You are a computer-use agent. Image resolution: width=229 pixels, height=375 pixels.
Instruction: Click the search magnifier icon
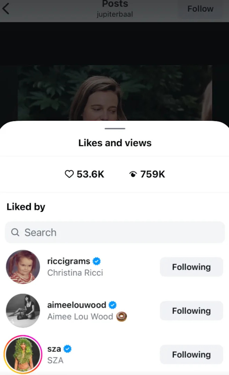pos(15,232)
